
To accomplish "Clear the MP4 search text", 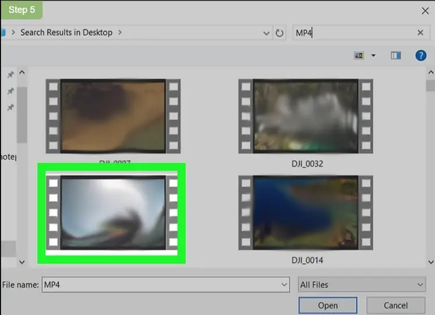I will point(420,33).
